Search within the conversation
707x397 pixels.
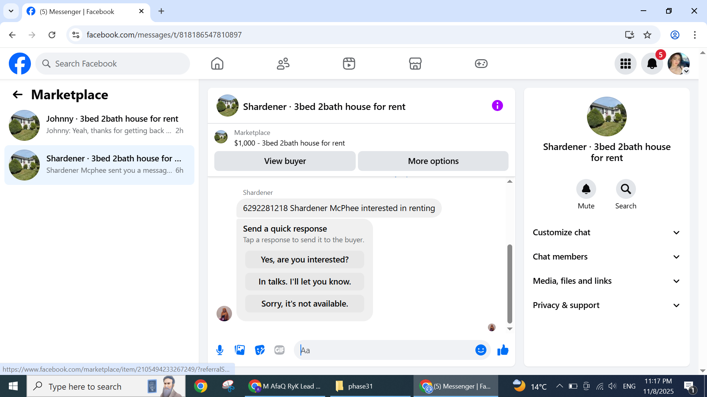(626, 189)
